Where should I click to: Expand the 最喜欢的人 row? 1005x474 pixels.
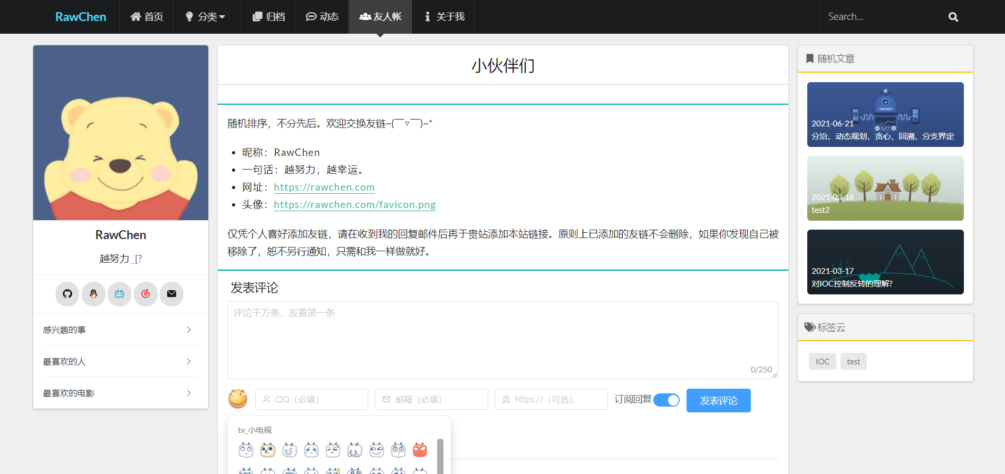coord(121,361)
